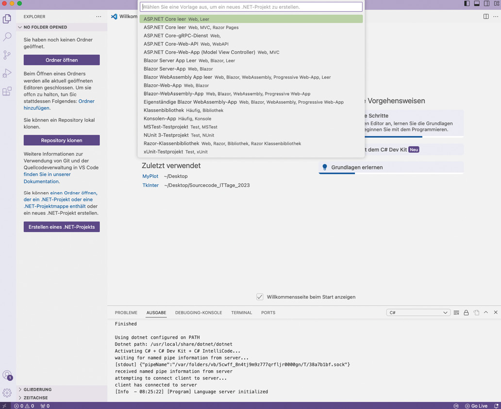Expand the ZEITACHSE section
The width and height of the screenshot is (501, 409).
click(62, 398)
